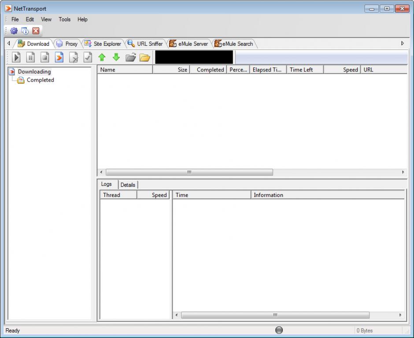This screenshot has width=414, height=338.
Task: Click the gray open-folder icon
Action: click(130, 57)
